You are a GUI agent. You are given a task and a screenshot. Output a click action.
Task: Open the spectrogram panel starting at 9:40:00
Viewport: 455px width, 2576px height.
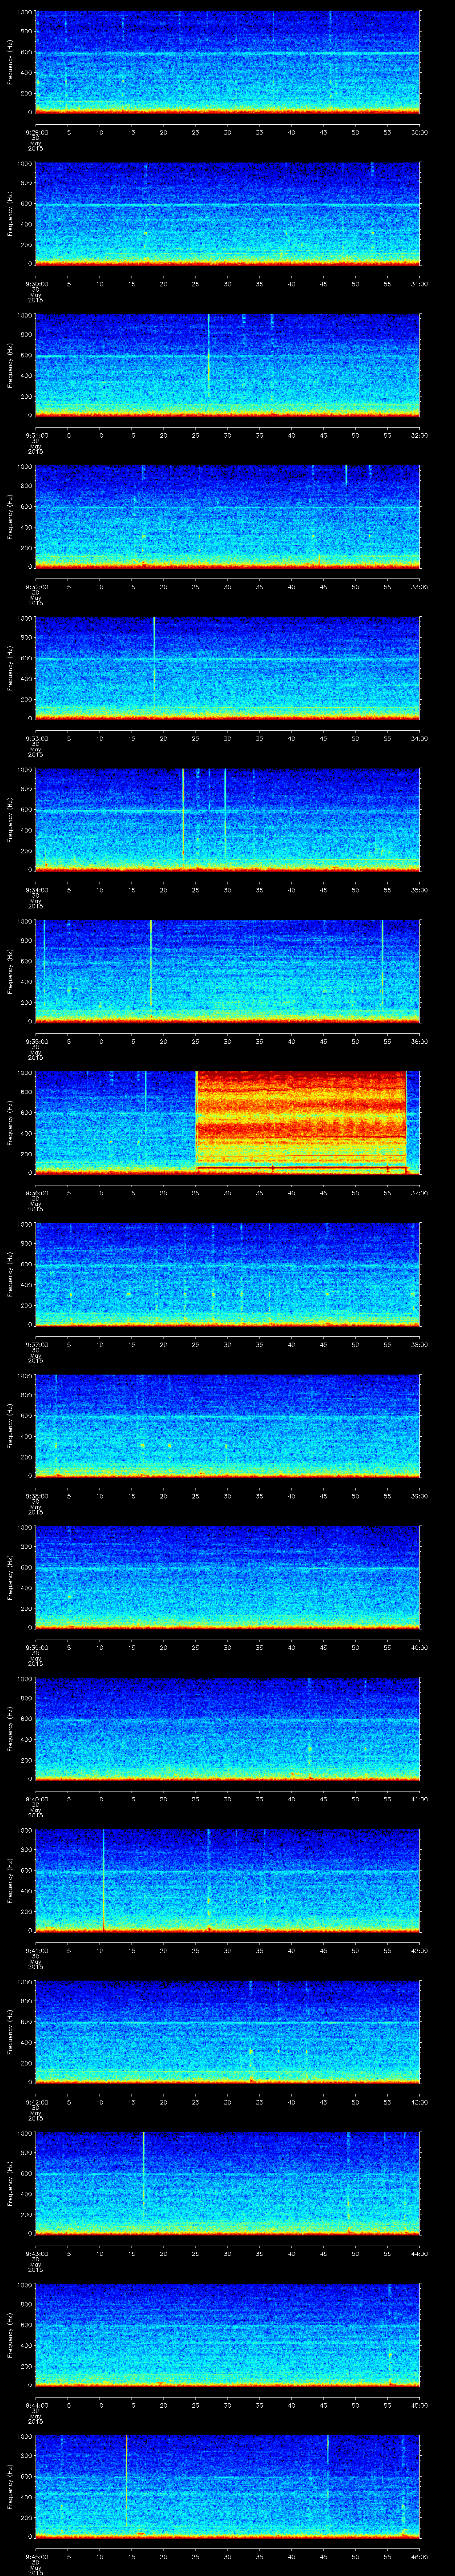(x=227, y=1728)
